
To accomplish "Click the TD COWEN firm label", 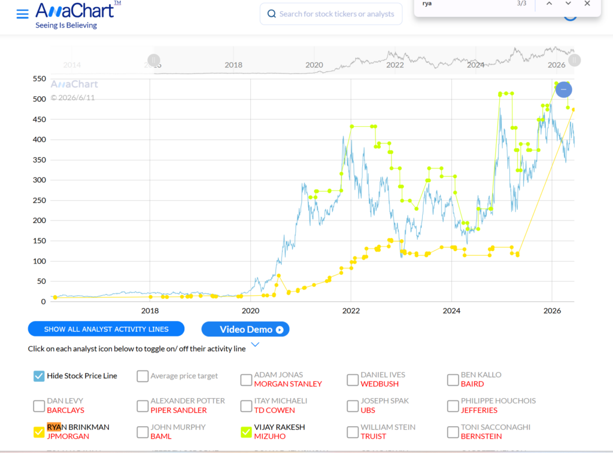I will click(274, 410).
